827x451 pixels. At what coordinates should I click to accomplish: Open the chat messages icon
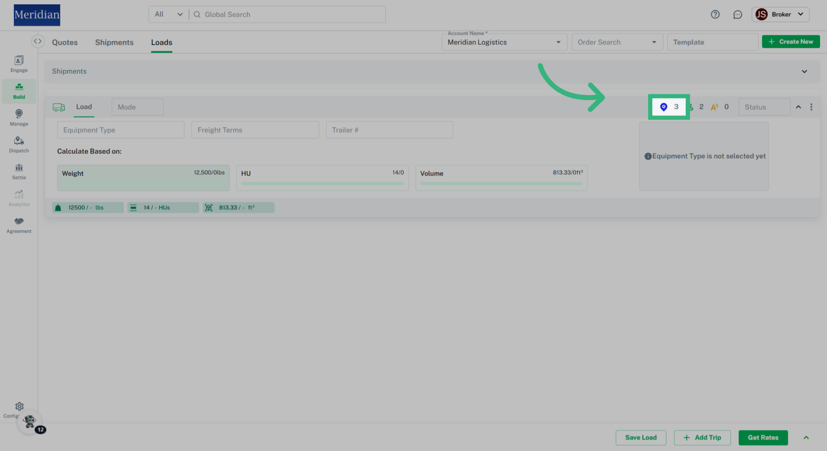pyautogui.click(x=737, y=14)
